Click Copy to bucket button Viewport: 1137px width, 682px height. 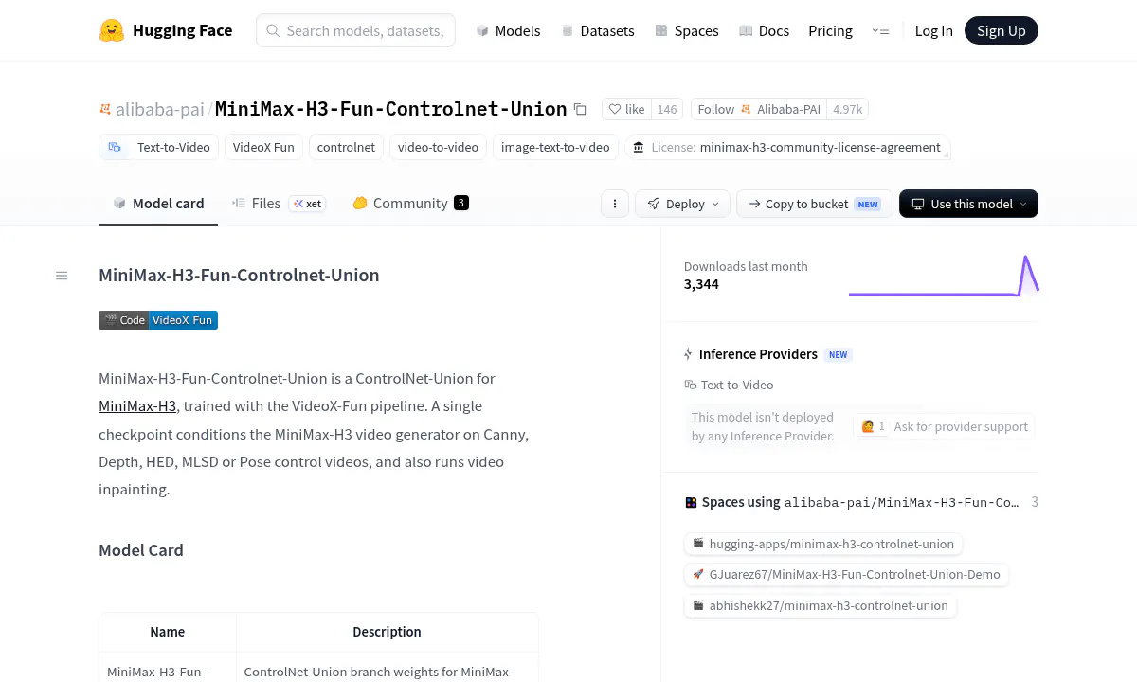(x=815, y=204)
